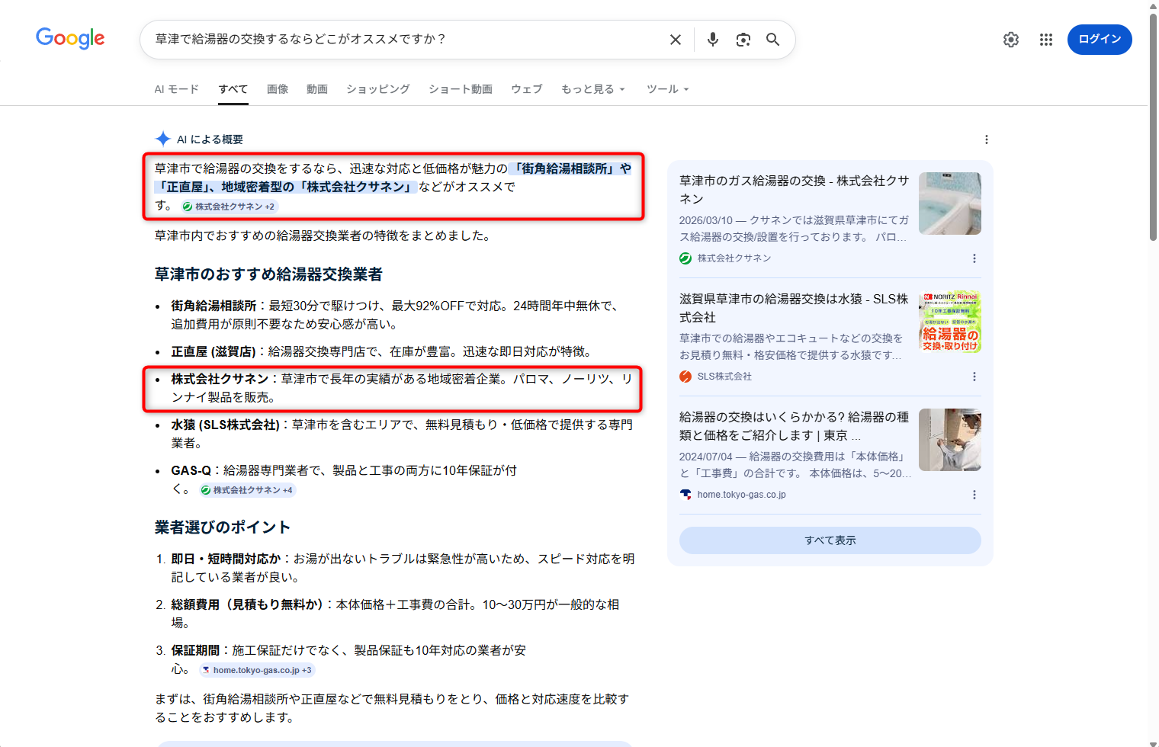Start voice search with microphone icon

click(713, 40)
